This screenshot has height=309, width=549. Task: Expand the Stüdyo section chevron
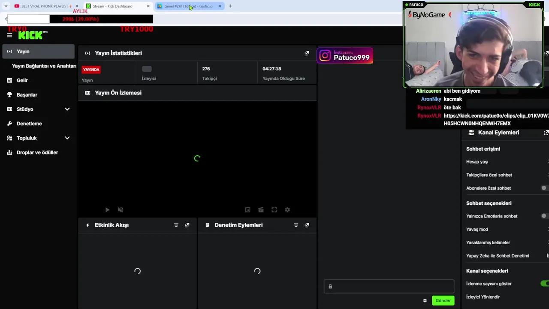point(67,109)
